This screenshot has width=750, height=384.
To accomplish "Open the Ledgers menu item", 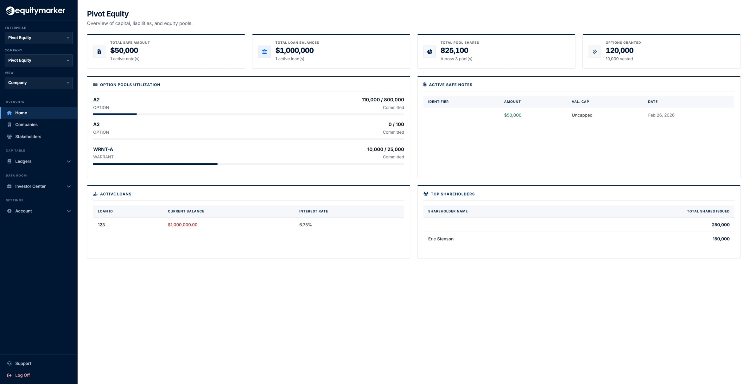I will click(x=39, y=161).
